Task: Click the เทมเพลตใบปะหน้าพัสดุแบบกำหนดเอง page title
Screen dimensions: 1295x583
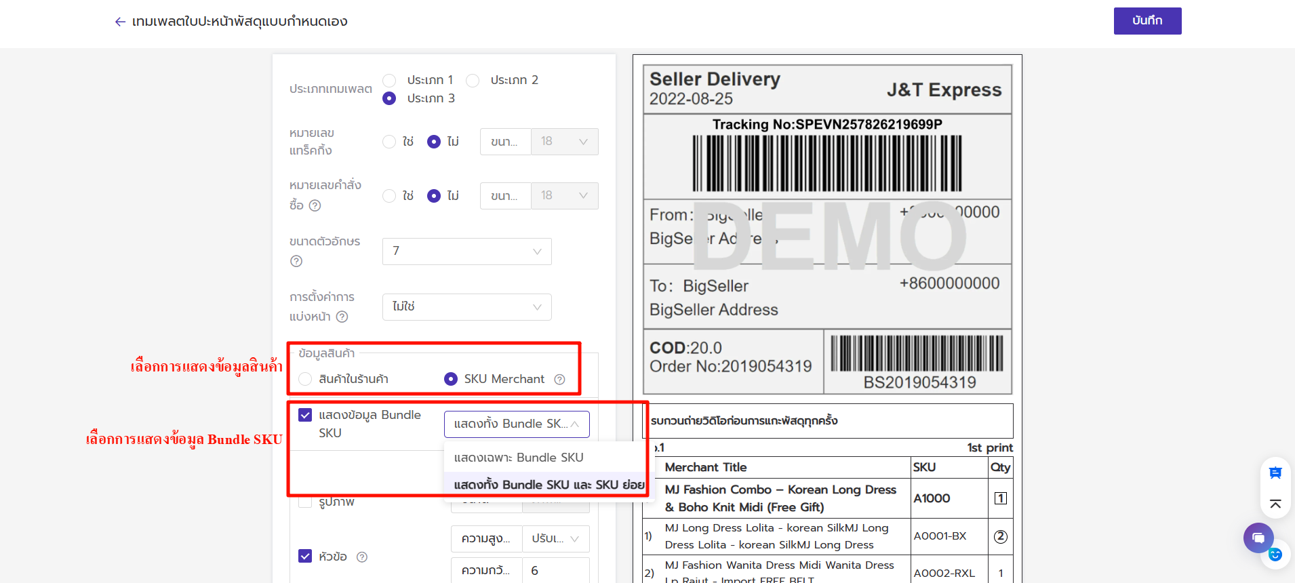Action: click(x=240, y=22)
